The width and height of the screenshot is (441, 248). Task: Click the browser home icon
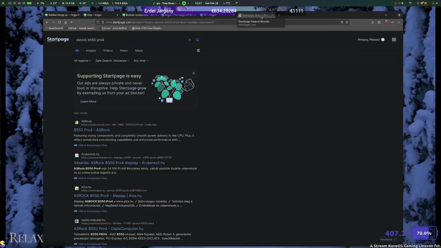[x=65, y=22]
